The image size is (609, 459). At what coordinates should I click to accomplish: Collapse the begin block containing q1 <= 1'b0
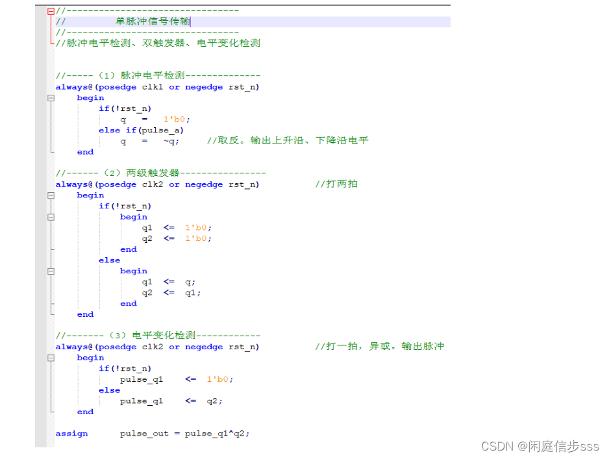click(51, 217)
